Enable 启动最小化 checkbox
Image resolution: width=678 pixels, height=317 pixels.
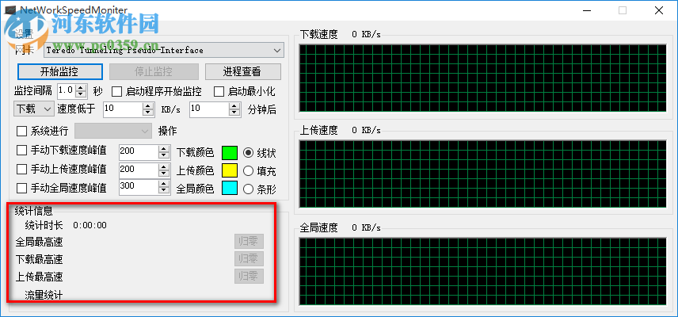point(219,92)
